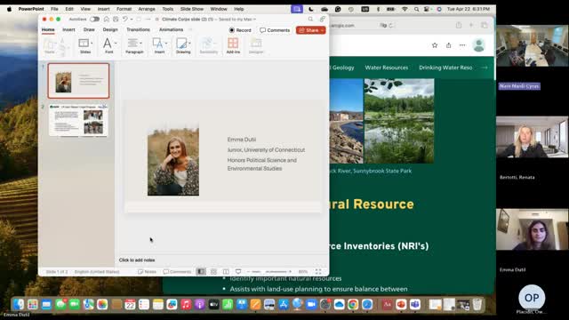The image size is (569, 320).
Task: Open the Comments pane button in ribbon
Action: click(275, 30)
